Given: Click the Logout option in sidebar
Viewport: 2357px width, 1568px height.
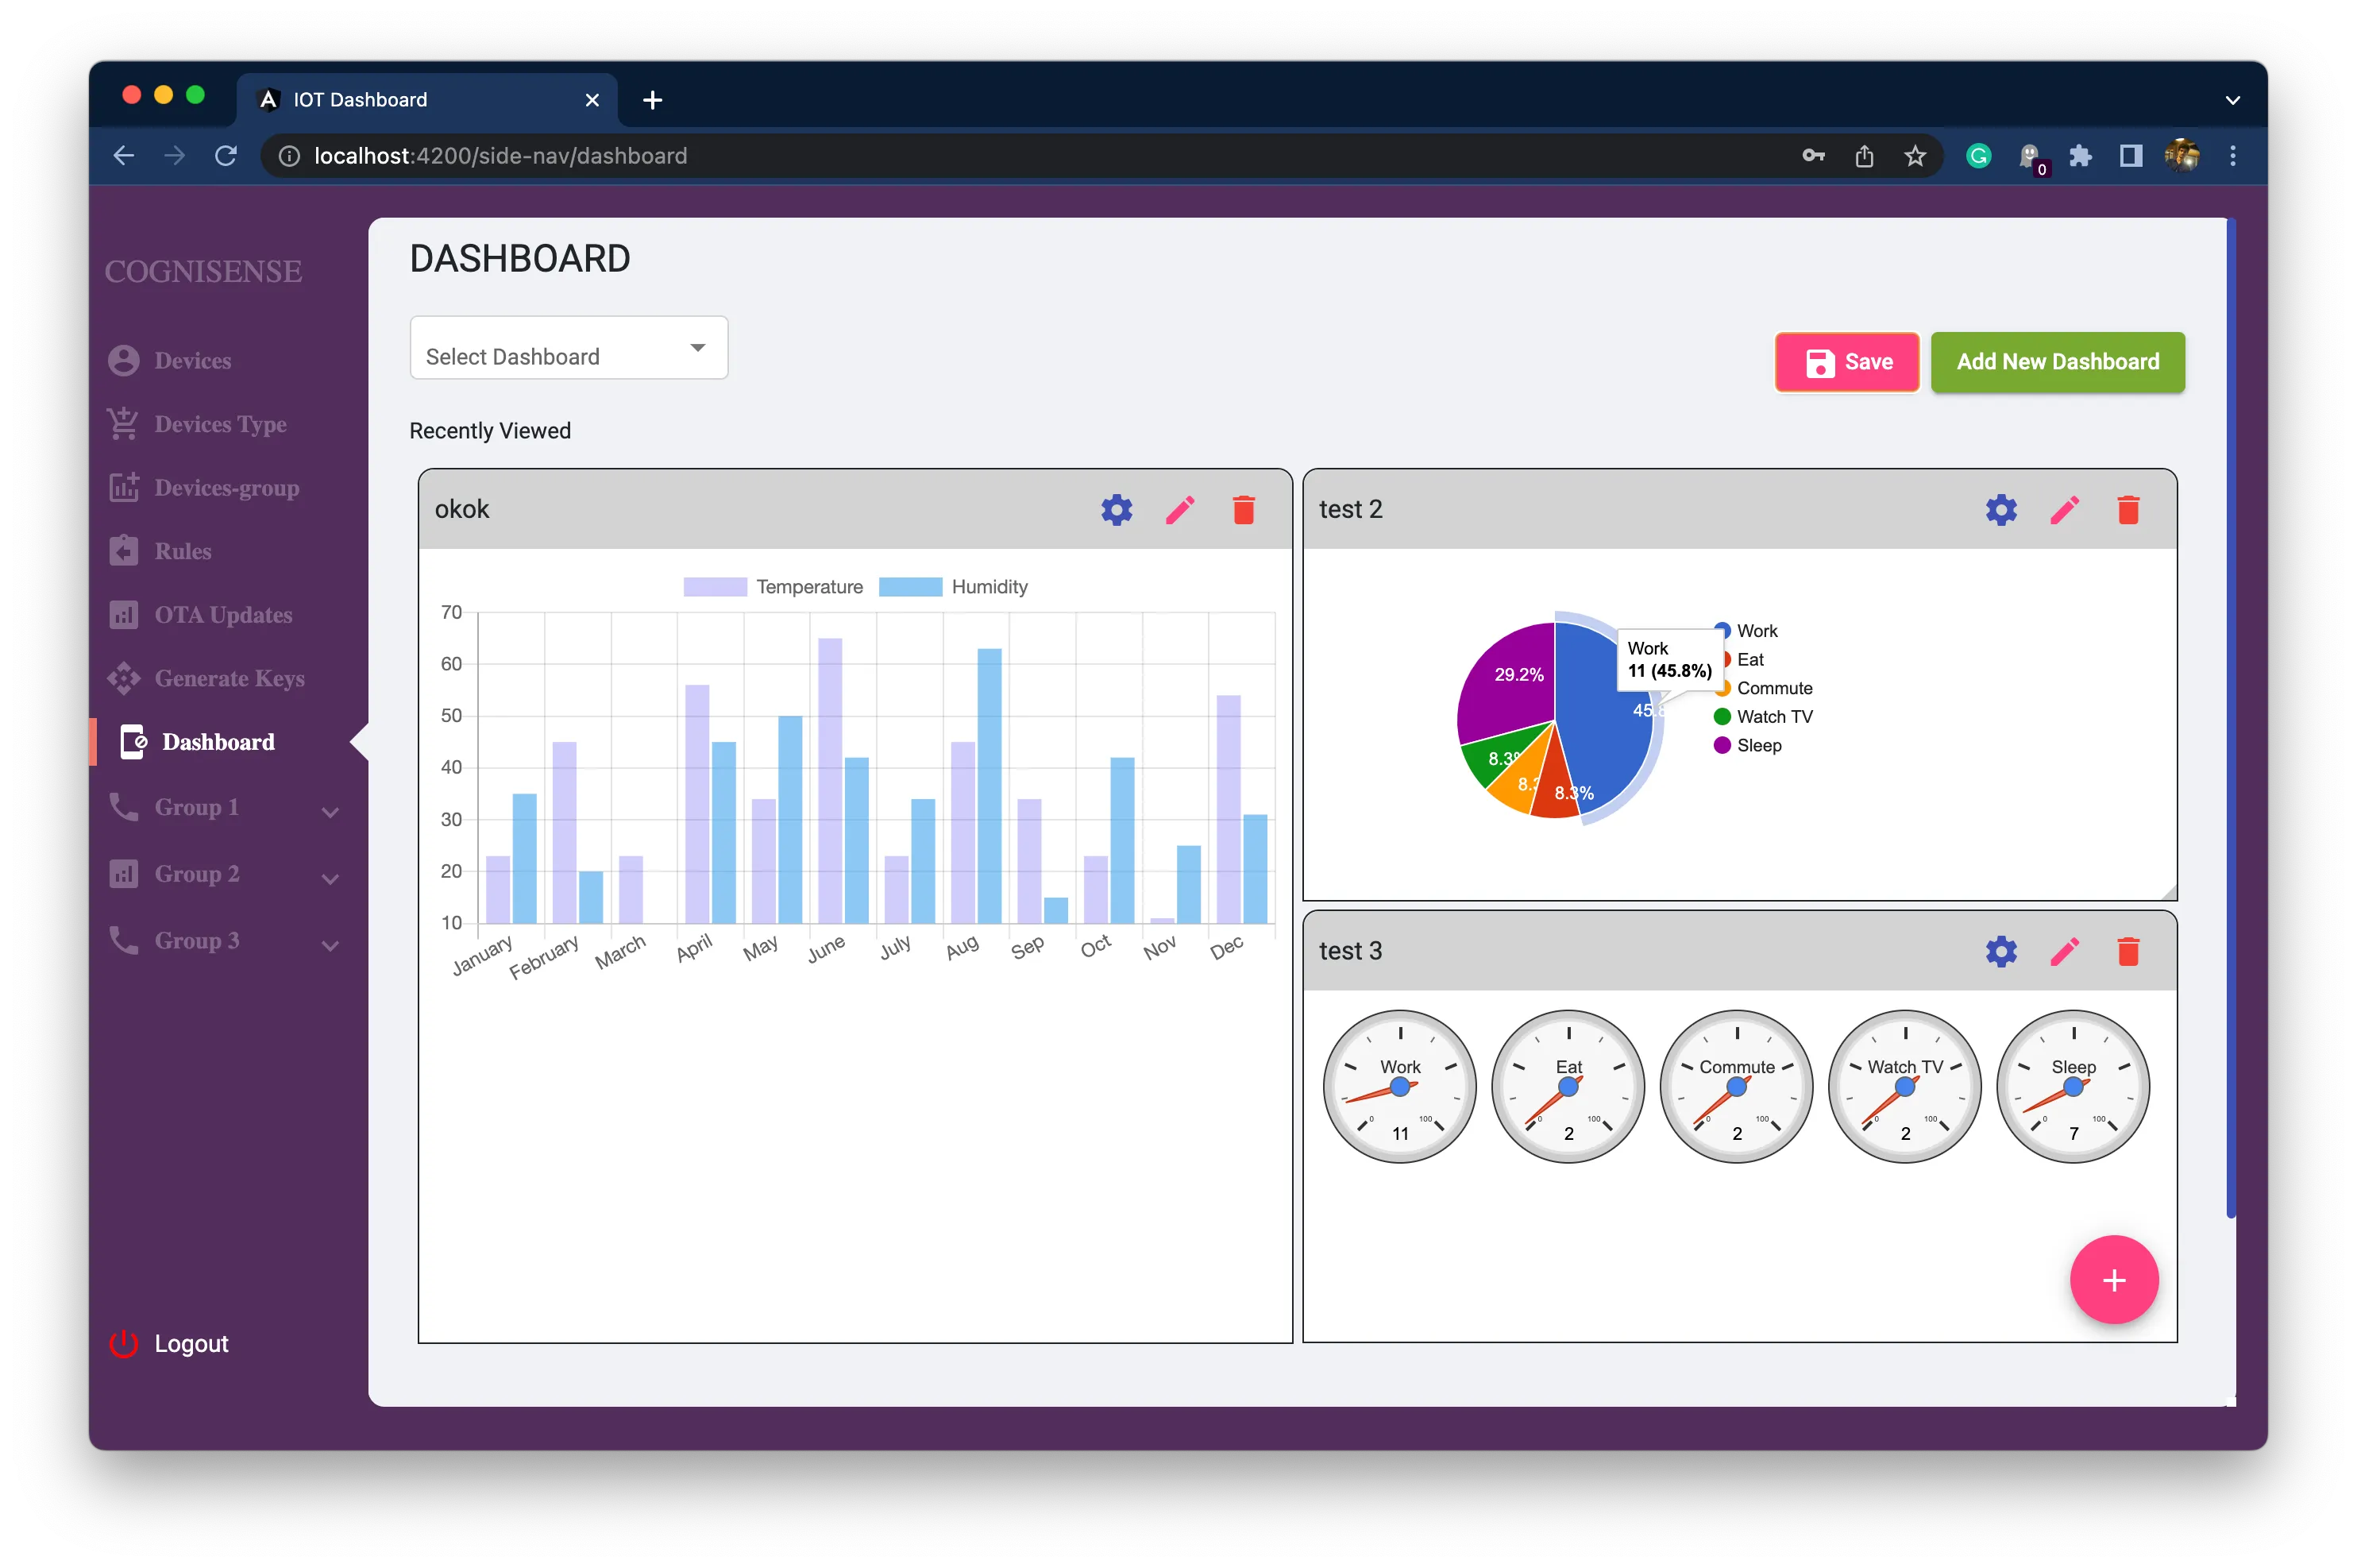Looking at the screenshot, I should point(169,1343).
